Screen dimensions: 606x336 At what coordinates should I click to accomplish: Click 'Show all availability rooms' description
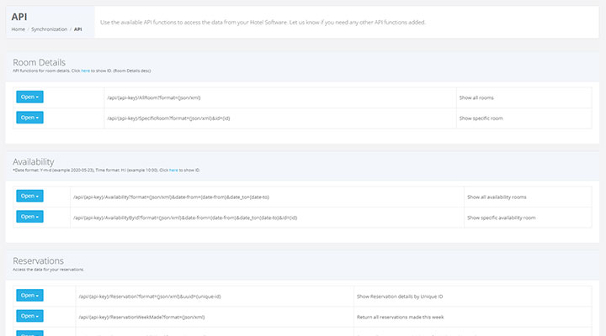coord(497,197)
